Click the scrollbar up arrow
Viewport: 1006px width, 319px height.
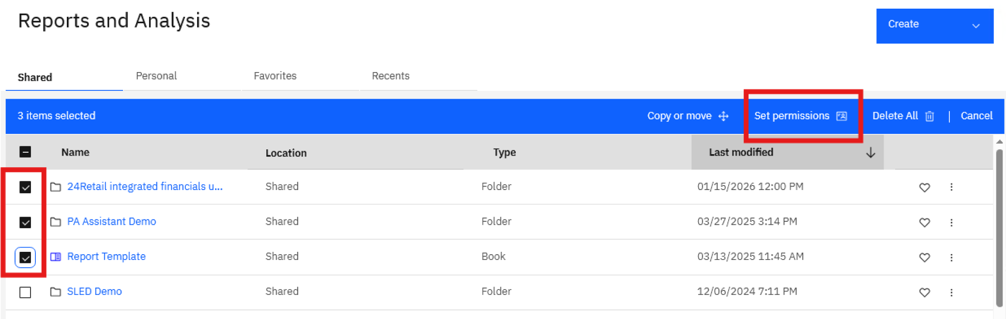(x=999, y=142)
